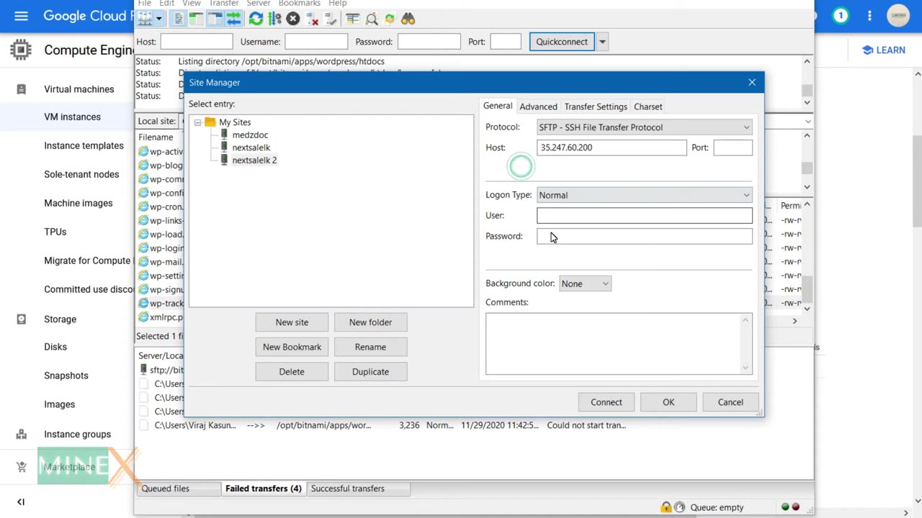This screenshot has height=518, width=922.
Task: Click the colored-rows table toolbar icon
Action: [352, 19]
